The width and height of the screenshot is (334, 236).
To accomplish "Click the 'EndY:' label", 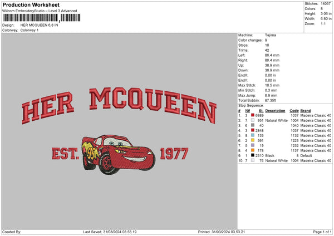I will click(x=243, y=80).
